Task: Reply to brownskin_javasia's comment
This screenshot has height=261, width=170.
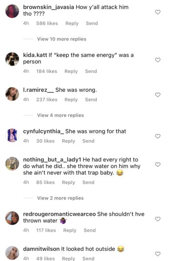Action: pyautogui.click(x=72, y=23)
